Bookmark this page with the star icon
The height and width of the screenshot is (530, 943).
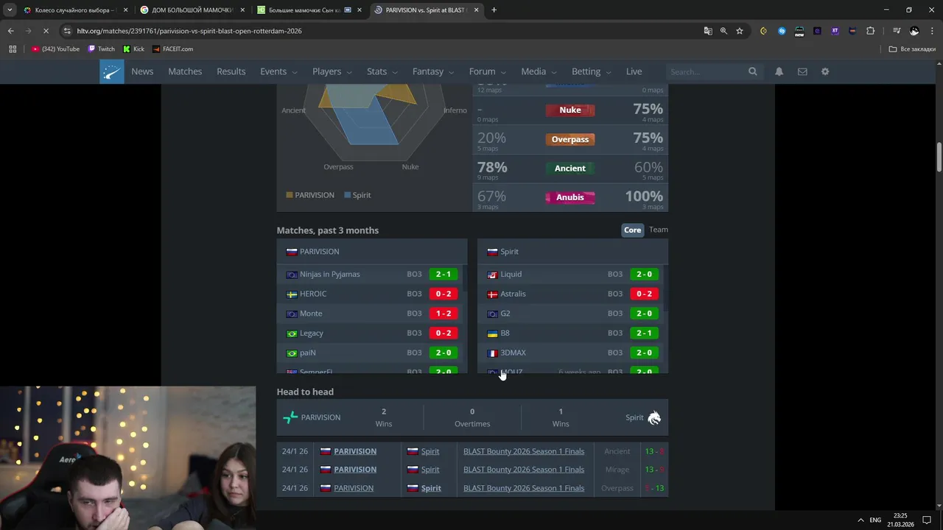click(740, 31)
